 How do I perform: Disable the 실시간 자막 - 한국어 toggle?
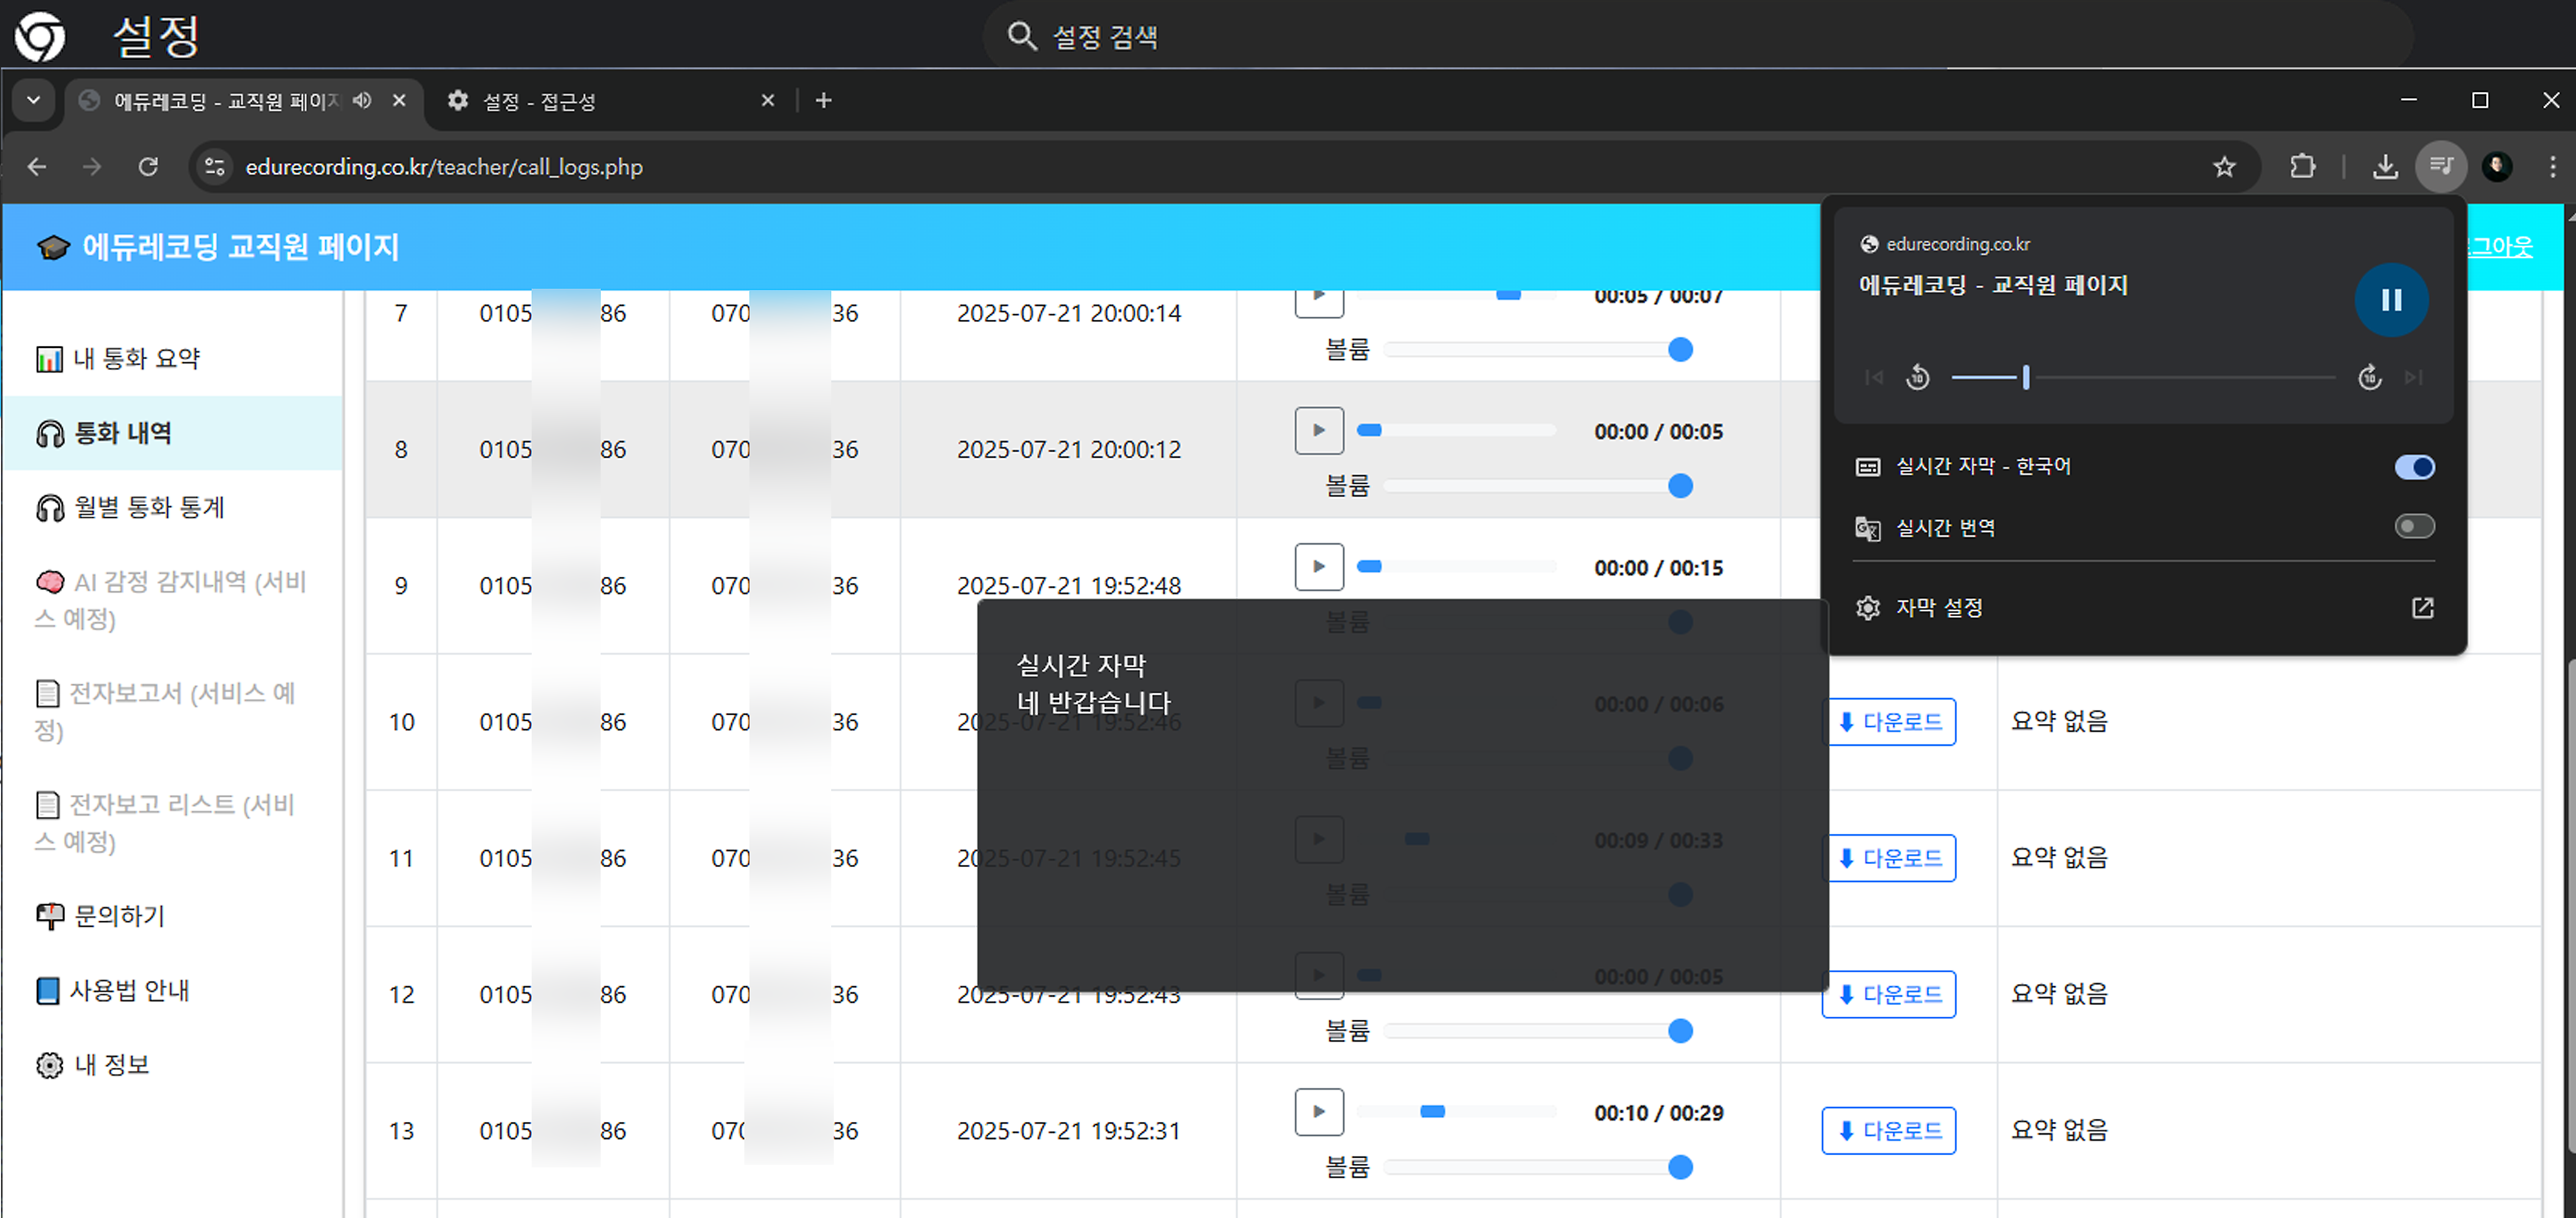[x=2415, y=466]
